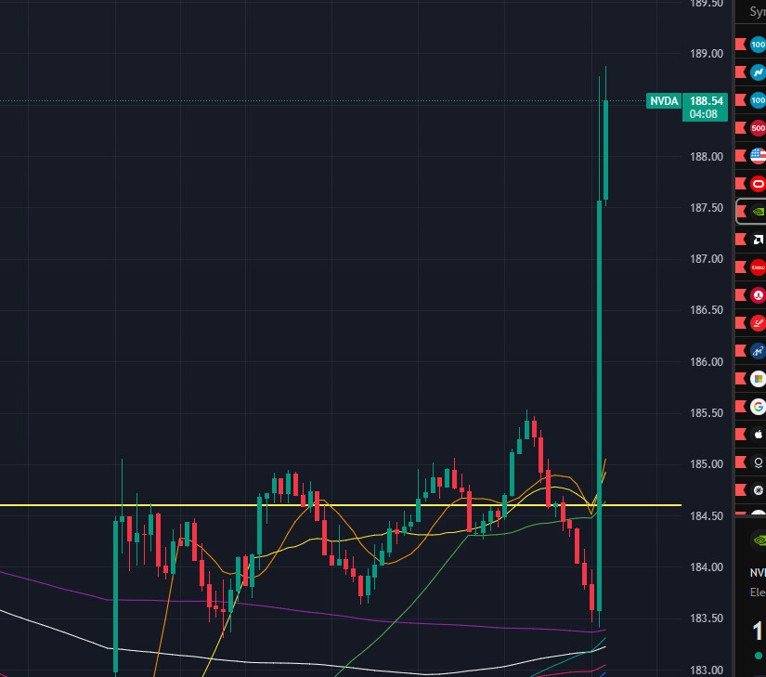Click the 187.50 price axis label

click(706, 208)
